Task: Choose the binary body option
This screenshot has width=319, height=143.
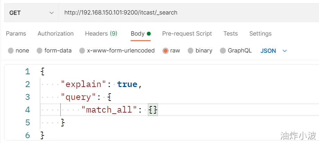Action: click(x=190, y=51)
